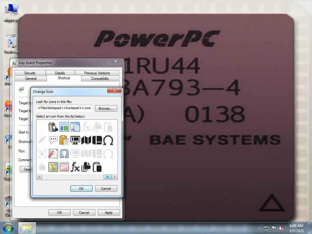Click the icon list horizontal scroll thumb
This screenshot has height=234, width=312.
pyautogui.click(x=108, y=177)
